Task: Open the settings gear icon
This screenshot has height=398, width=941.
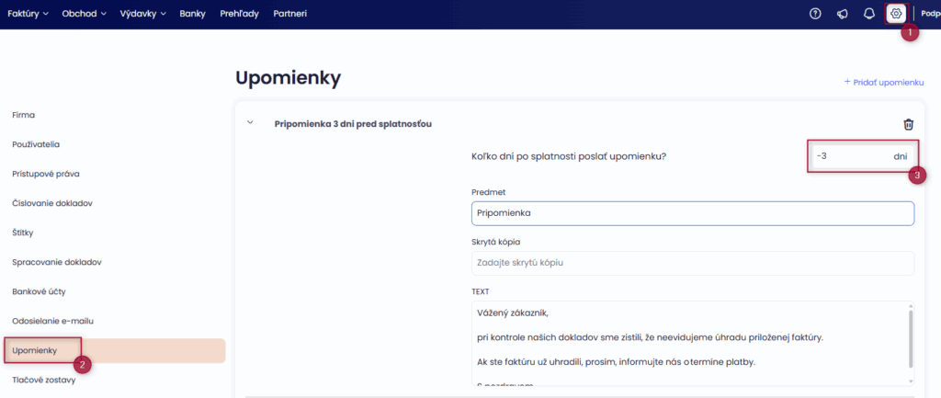Action: pos(896,14)
